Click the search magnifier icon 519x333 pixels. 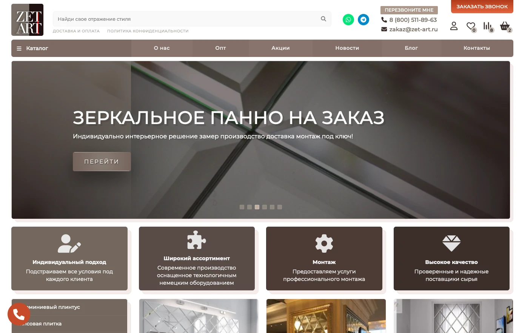point(323,19)
